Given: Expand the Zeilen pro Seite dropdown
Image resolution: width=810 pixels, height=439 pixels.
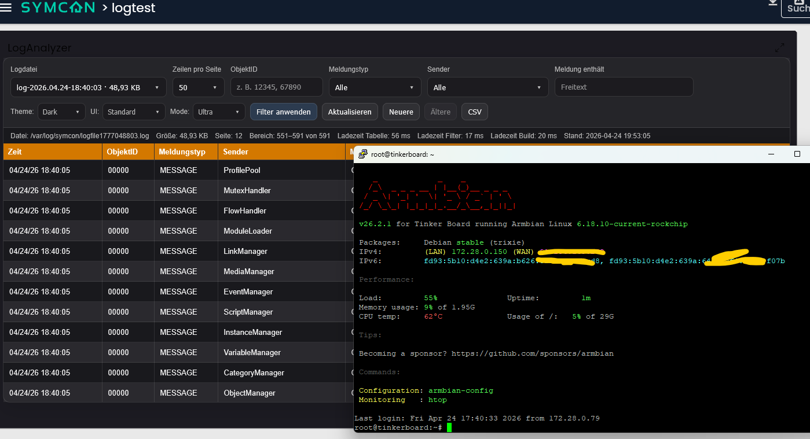Looking at the screenshot, I should point(198,87).
